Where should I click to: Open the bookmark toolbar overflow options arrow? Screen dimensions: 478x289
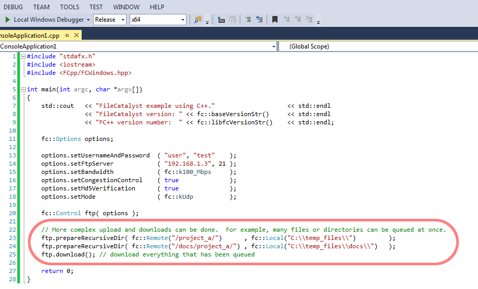click(318, 22)
